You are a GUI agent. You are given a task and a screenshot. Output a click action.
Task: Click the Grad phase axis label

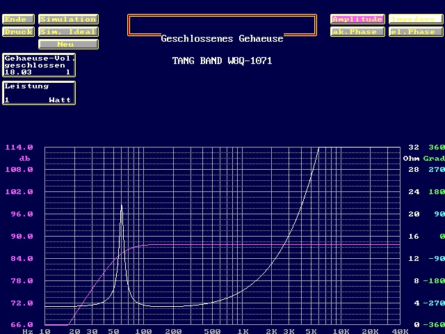(436, 159)
